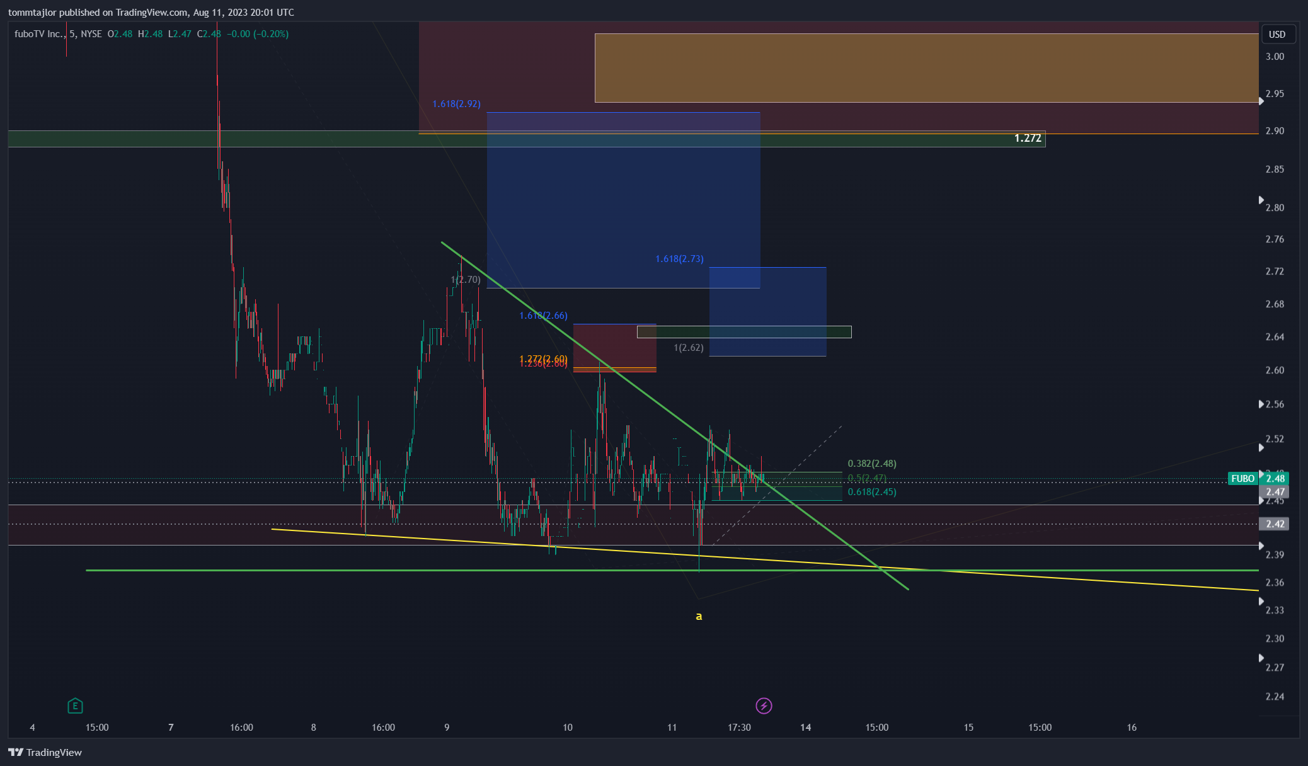The image size is (1308, 766).
Task: Click the 17:30 time axis label
Action: tap(739, 728)
